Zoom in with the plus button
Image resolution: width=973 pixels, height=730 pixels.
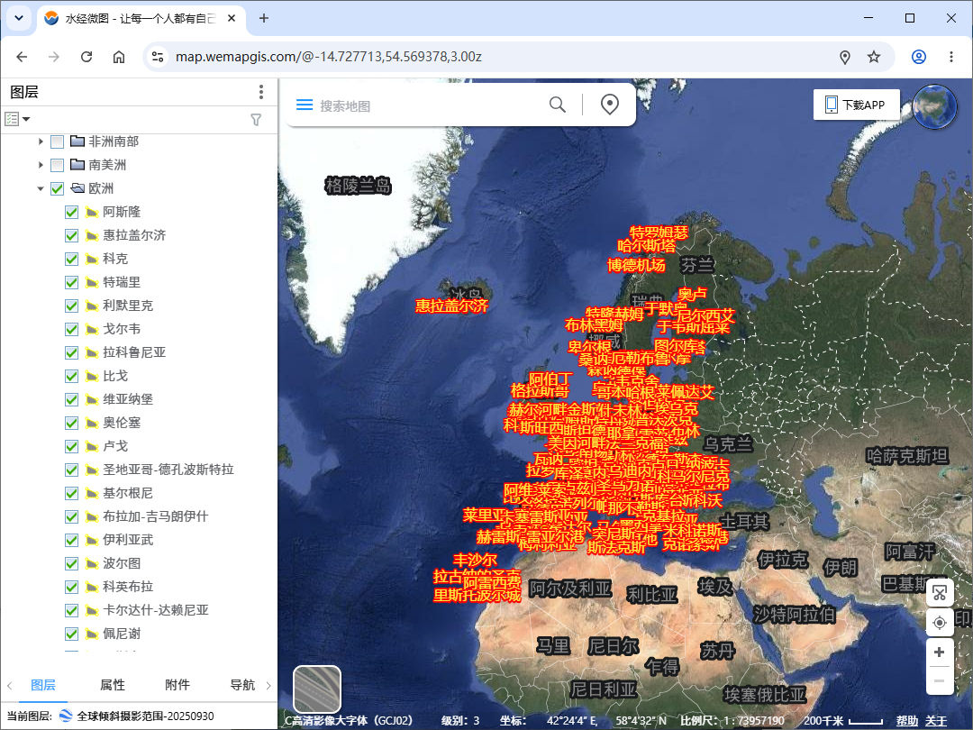(939, 652)
